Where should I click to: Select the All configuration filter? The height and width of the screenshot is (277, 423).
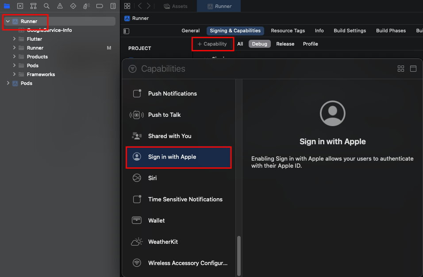(x=240, y=44)
